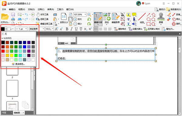Select the strikethrough text annotation tool
182x116 pixels.
[128, 19]
